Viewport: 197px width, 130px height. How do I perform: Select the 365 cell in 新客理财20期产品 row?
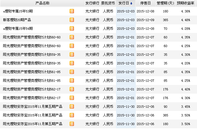[x=165, y=20]
